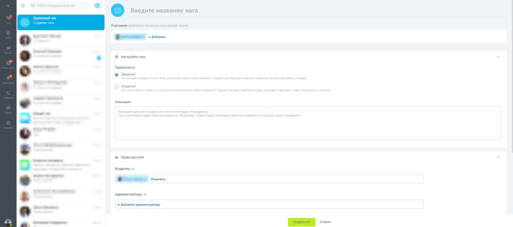The height and width of the screenshot is (227, 513).
Task: Focus the employee or chat search field
Action: coord(58,5)
